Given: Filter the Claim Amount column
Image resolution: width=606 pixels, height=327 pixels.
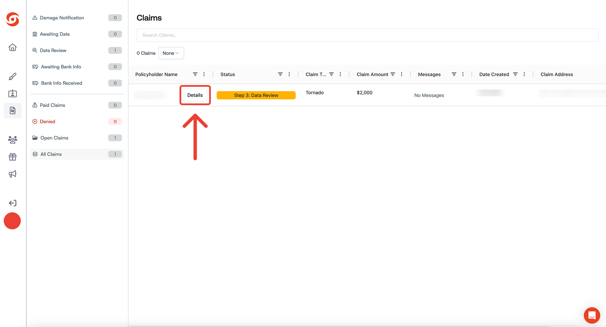Looking at the screenshot, I should [393, 74].
